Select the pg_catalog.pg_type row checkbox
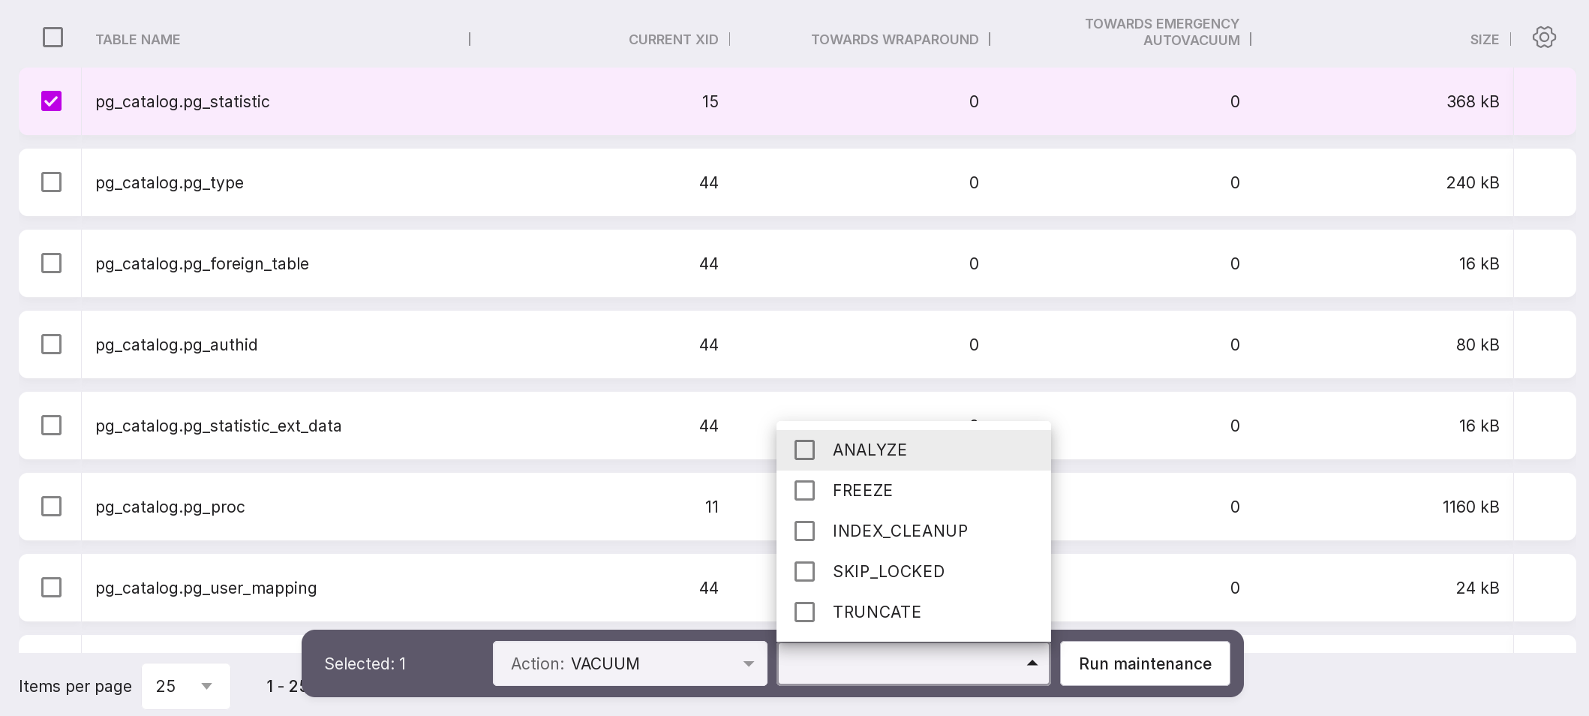Viewport: 1589px width, 716px height. (x=51, y=182)
